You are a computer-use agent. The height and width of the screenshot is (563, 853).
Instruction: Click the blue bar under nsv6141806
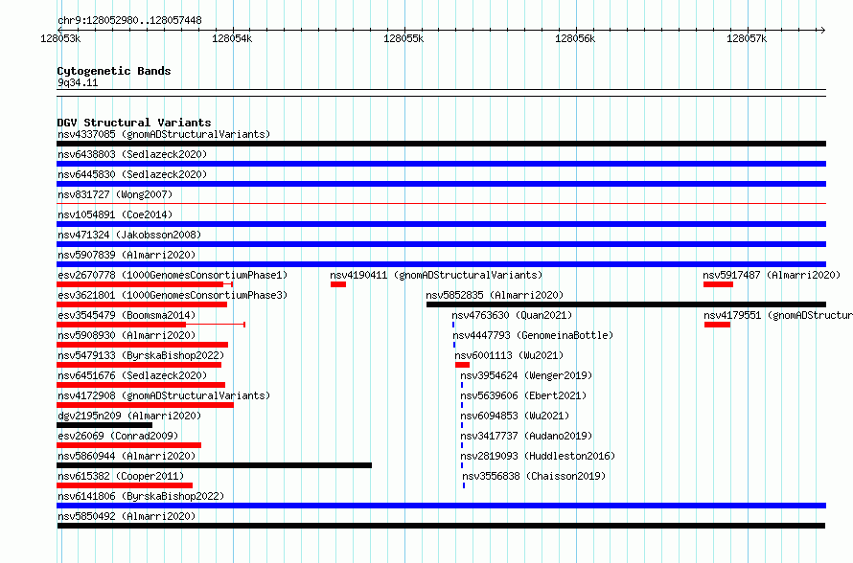pos(441,506)
